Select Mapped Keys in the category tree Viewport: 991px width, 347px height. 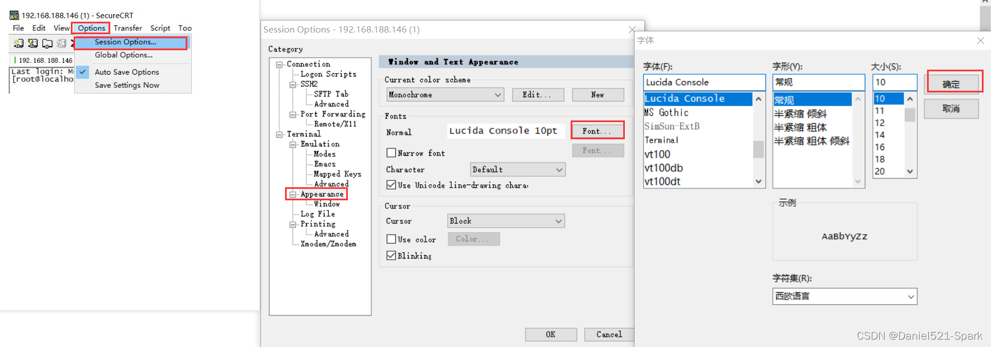point(338,174)
